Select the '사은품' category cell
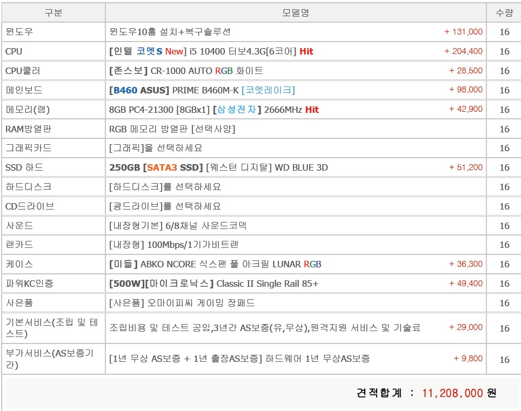This screenshot has height=411, width=521. click(x=54, y=303)
